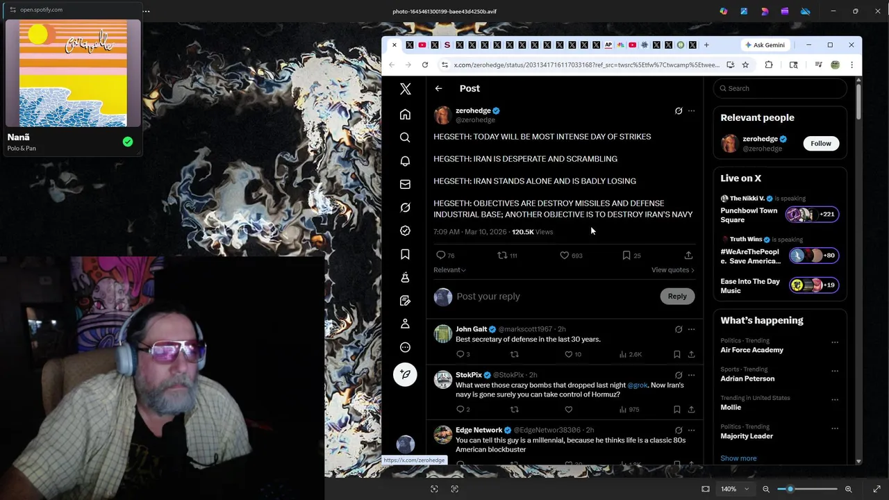Open more options on zerohedge post

coord(691,110)
